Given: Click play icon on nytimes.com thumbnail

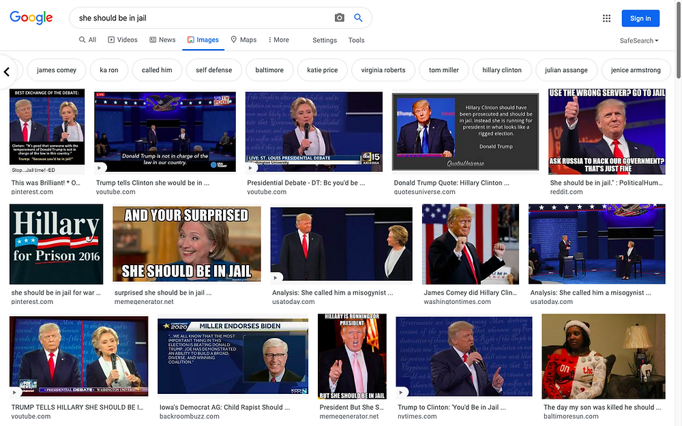Looking at the screenshot, I should tap(401, 393).
